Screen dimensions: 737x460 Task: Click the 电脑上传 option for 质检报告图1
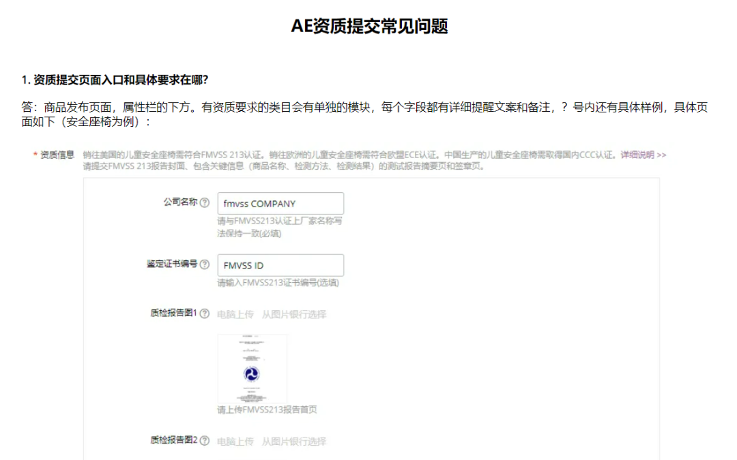(x=234, y=314)
